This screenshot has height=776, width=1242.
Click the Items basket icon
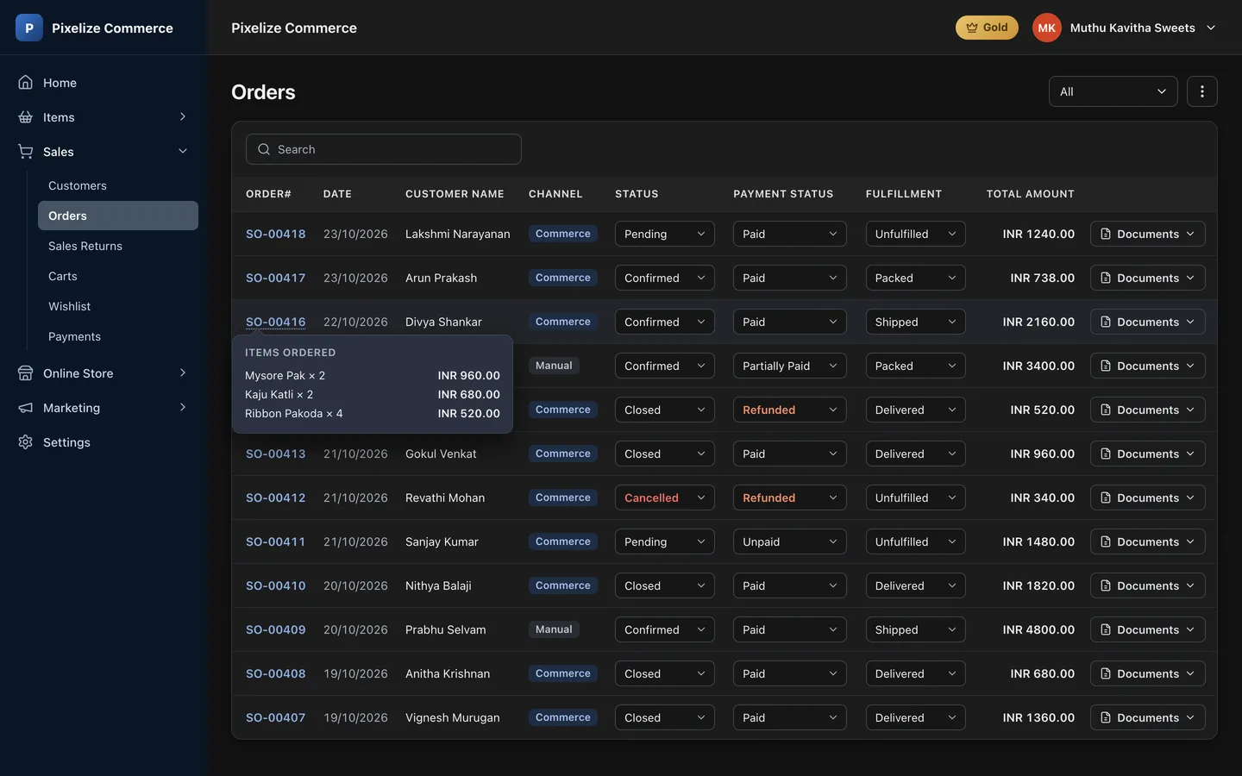tap(26, 117)
